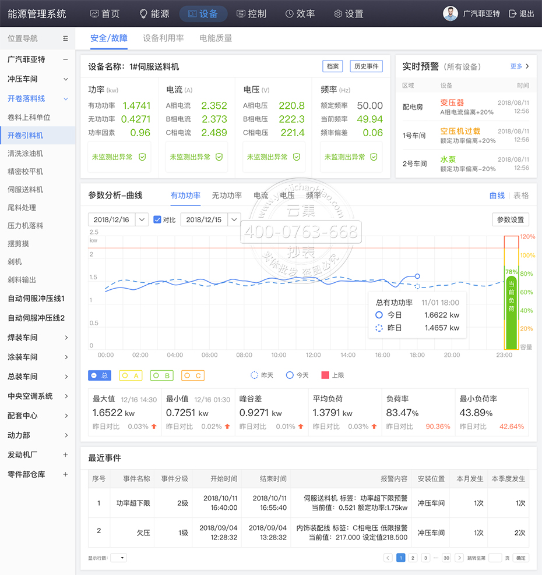Viewport: 542px width, 575px height.
Task: Click the settings gear icon
Action: (x=338, y=13)
